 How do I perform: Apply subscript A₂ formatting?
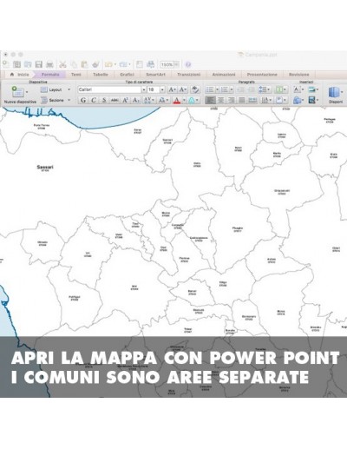(135, 100)
